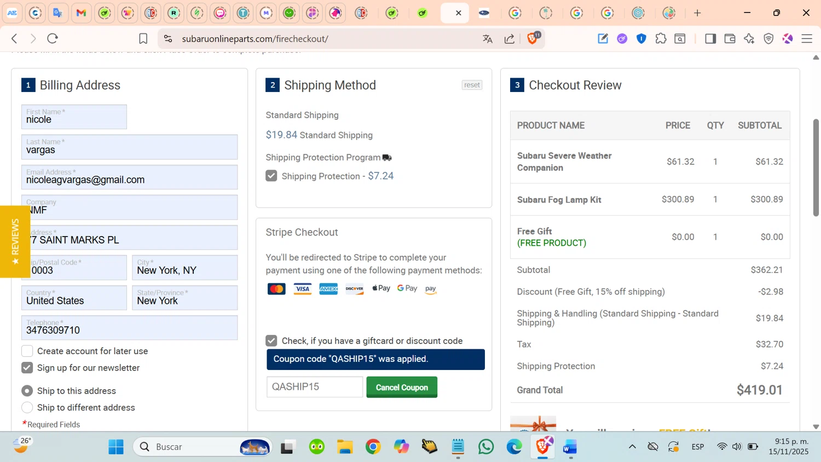Click the Mastercard payment logo
This screenshot has width=821, height=462.
pos(276,289)
